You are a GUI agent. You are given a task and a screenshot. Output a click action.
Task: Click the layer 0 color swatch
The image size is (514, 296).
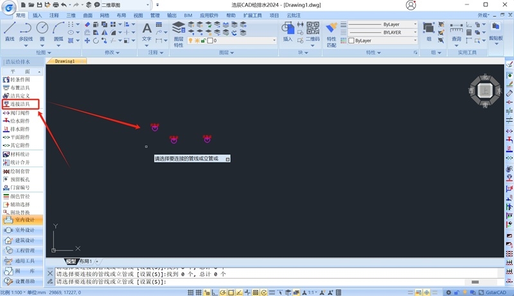click(x=210, y=40)
